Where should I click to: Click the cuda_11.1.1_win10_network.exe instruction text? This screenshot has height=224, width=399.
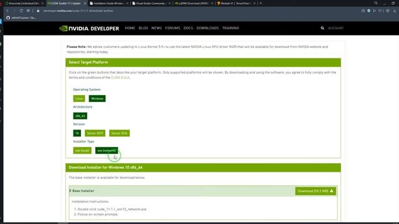click(x=112, y=209)
